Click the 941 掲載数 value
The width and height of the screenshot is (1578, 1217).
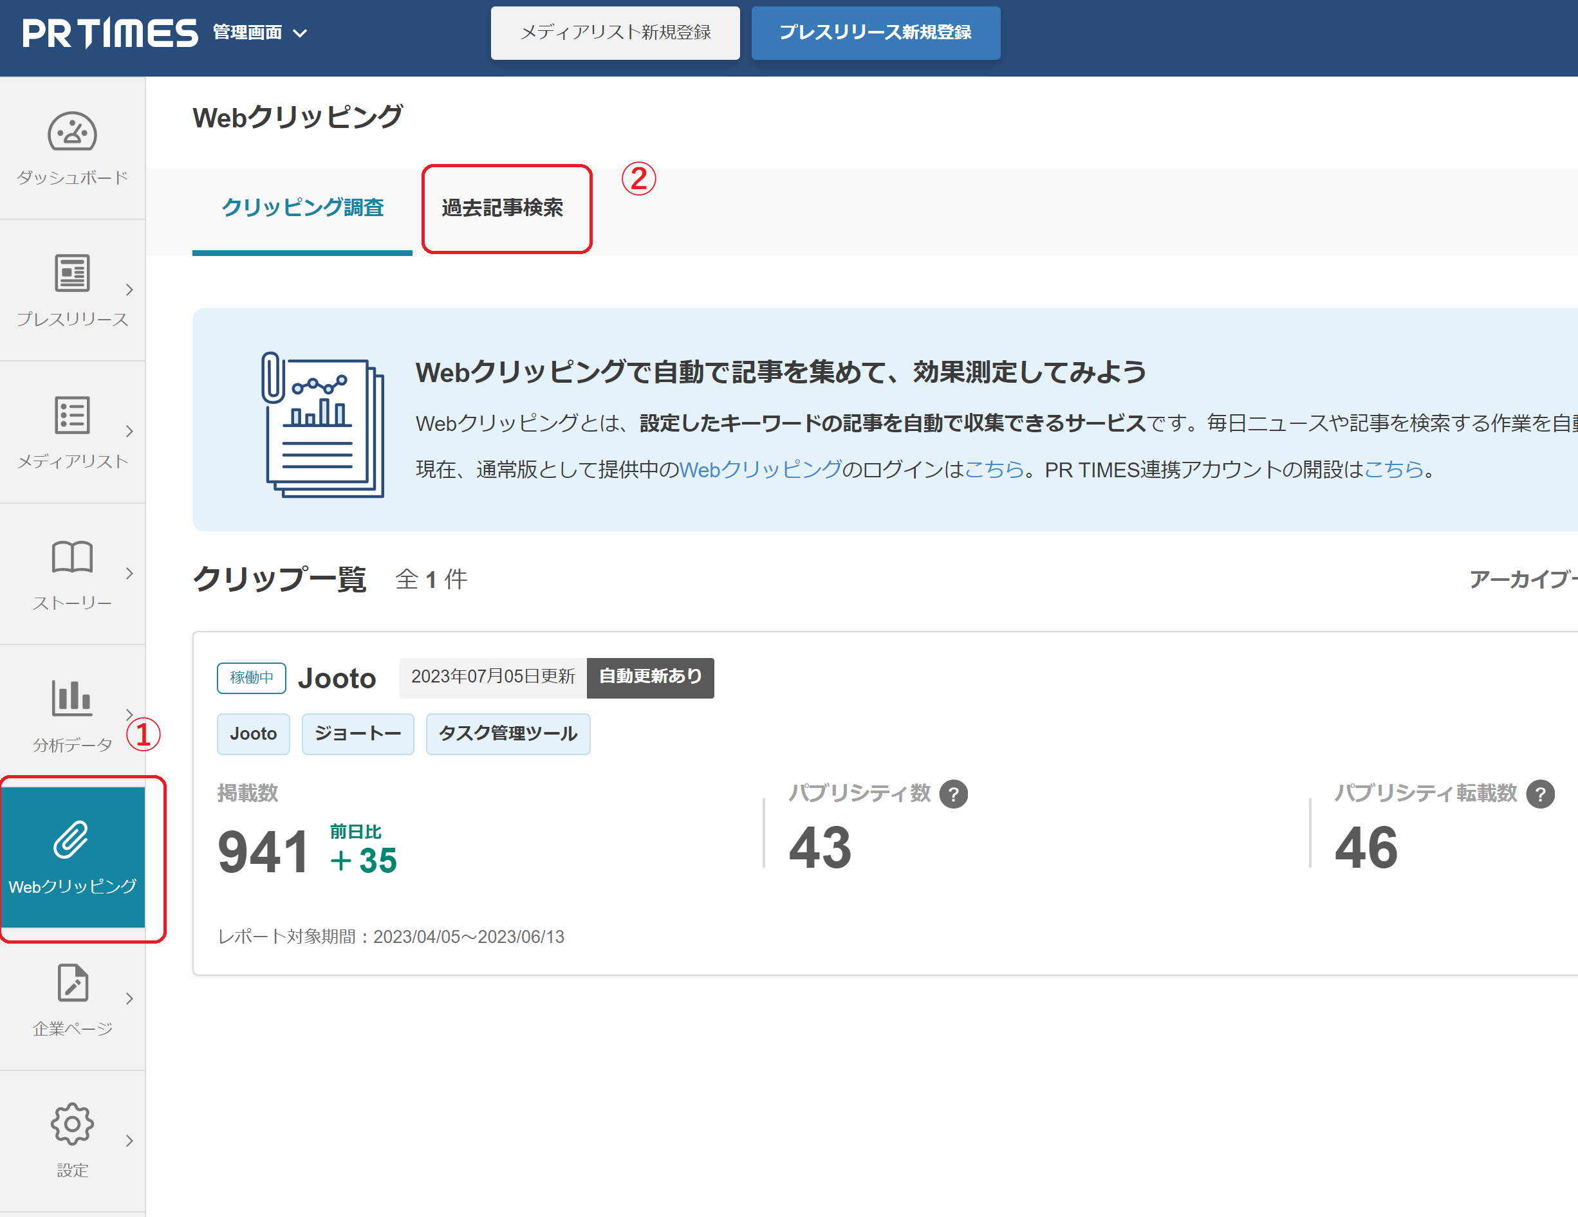point(265,852)
